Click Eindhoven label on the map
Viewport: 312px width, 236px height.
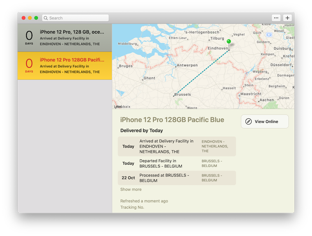click(218, 48)
